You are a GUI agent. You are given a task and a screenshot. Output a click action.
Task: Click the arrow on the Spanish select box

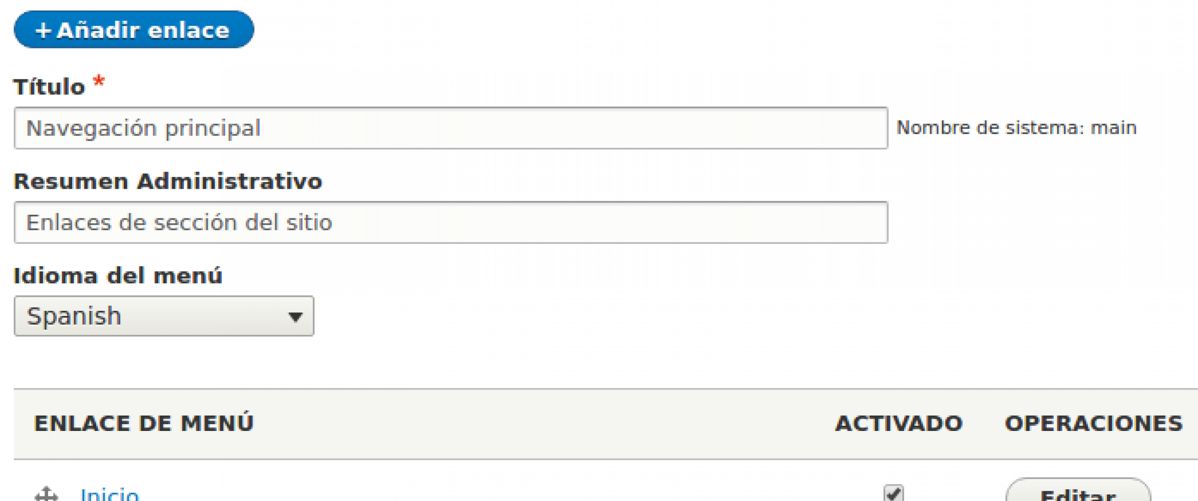click(295, 317)
